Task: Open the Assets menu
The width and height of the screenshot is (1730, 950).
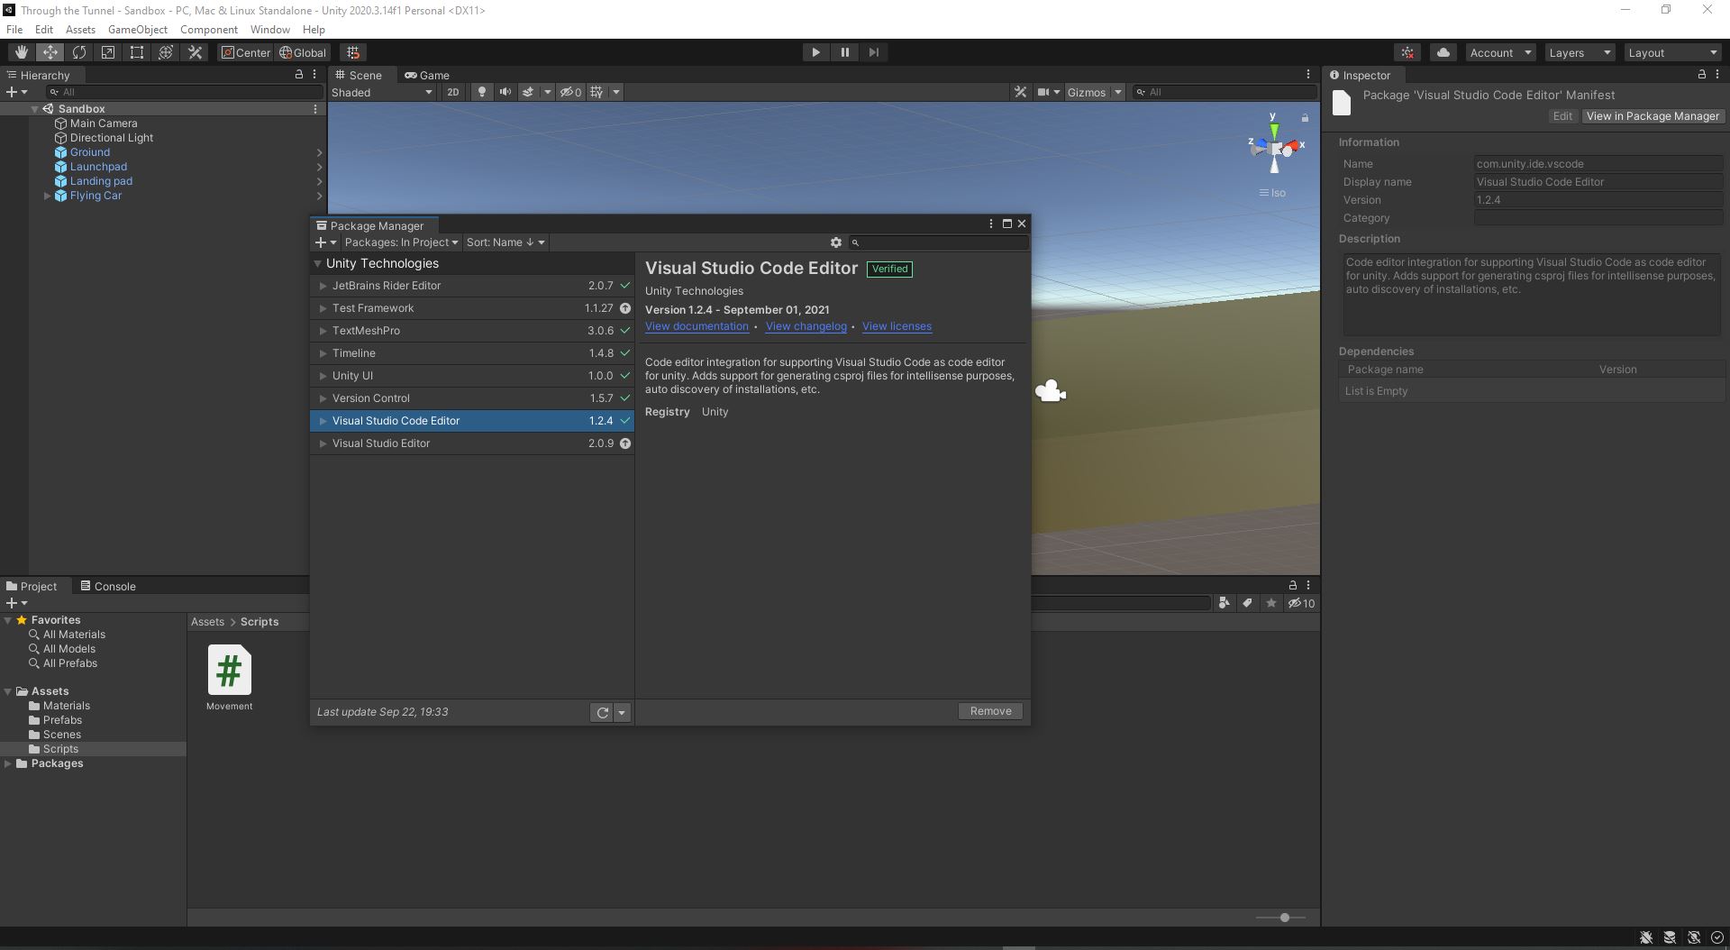Action: coord(80,29)
